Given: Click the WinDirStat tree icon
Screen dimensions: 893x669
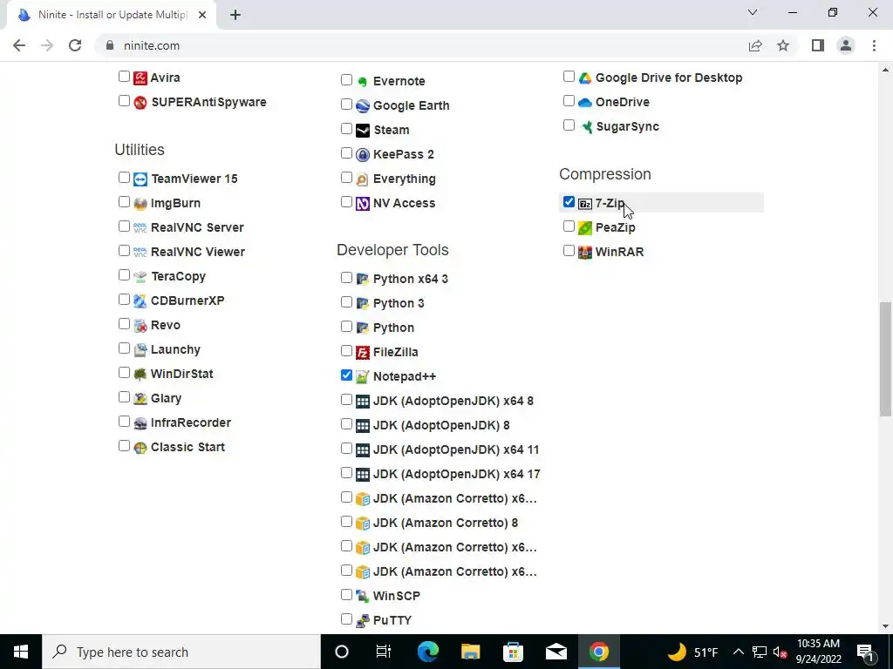Looking at the screenshot, I should 140,375.
